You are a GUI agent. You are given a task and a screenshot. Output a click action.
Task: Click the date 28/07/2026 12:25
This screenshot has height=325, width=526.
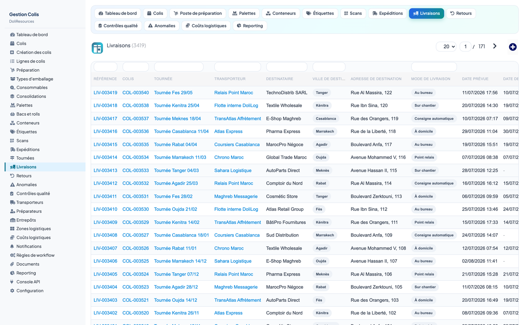tap(480, 170)
